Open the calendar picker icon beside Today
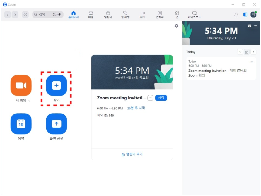 point(247,52)
